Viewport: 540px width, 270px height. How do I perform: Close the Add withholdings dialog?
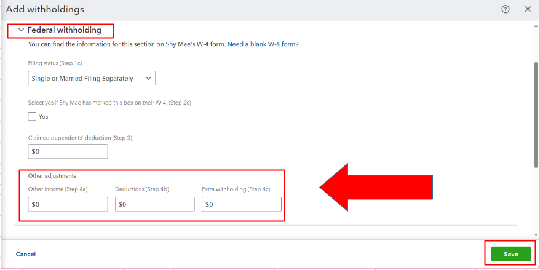click(x=528, y=9)
